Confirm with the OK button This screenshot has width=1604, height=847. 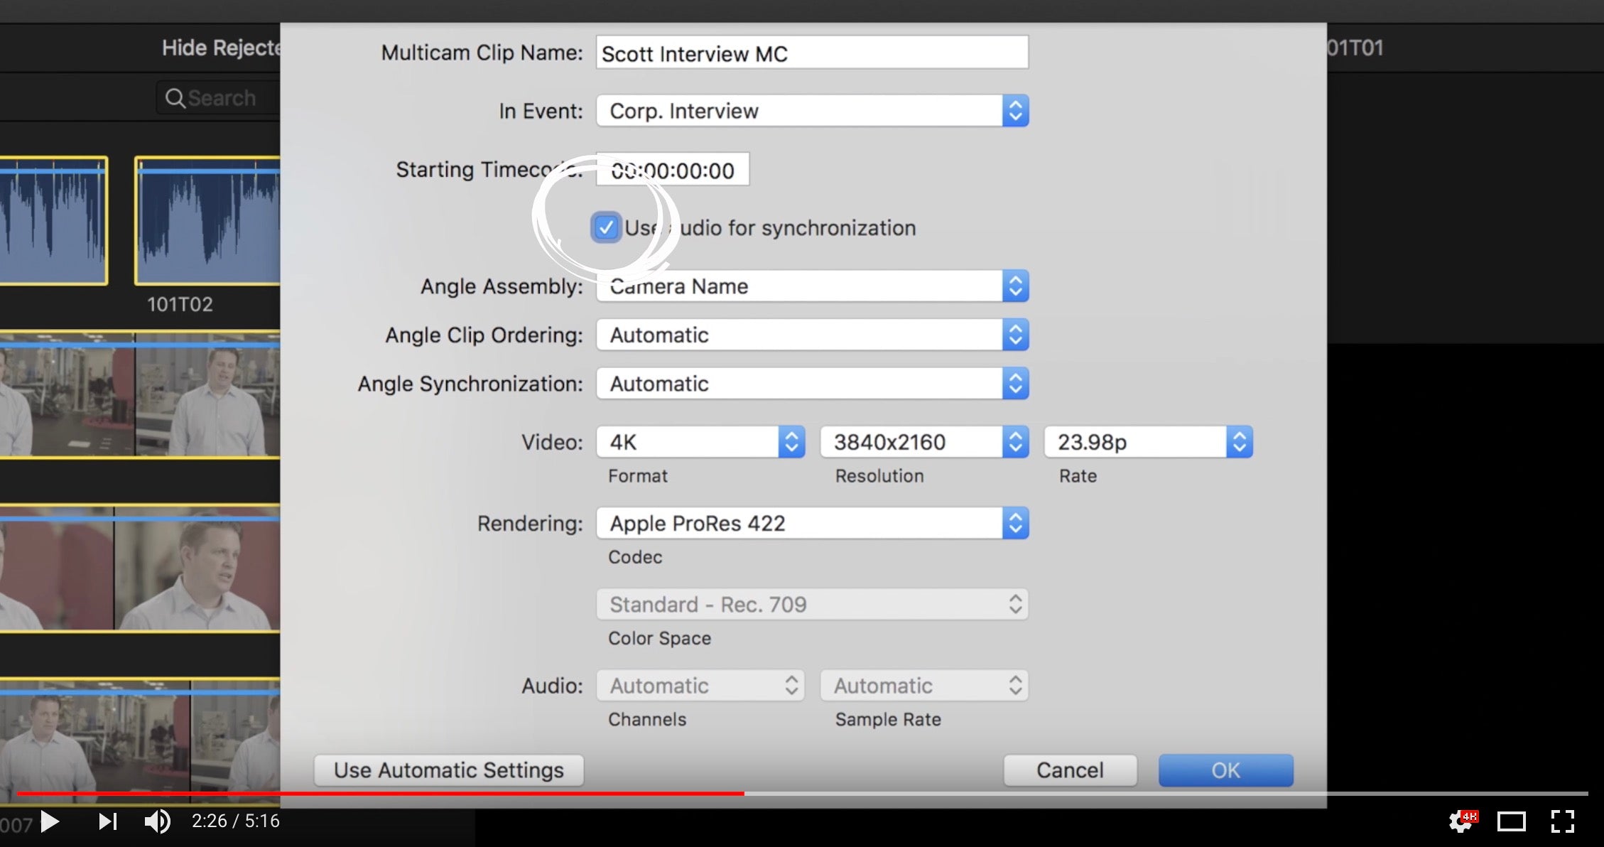click(x=1225, y=770)
